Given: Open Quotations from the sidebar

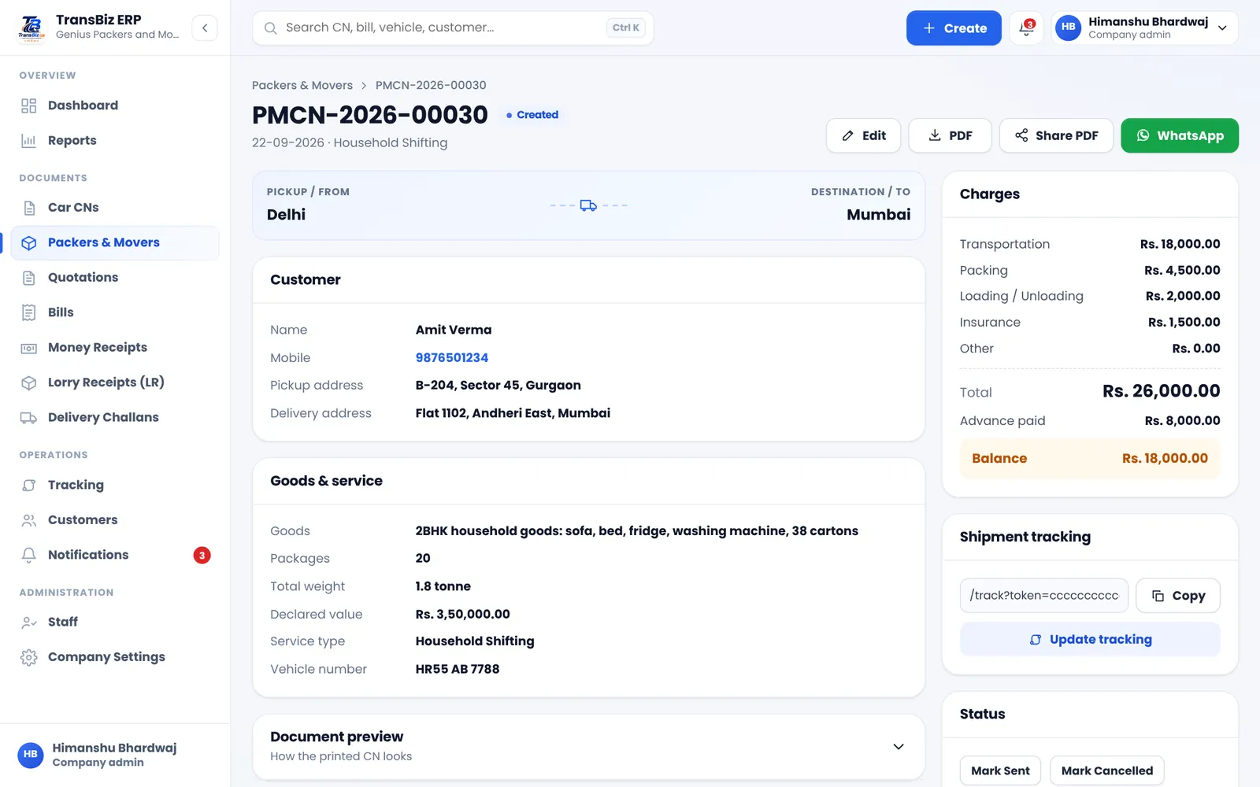Looking at the screenshot, I should pyautogui.click(x=114, y=278).
